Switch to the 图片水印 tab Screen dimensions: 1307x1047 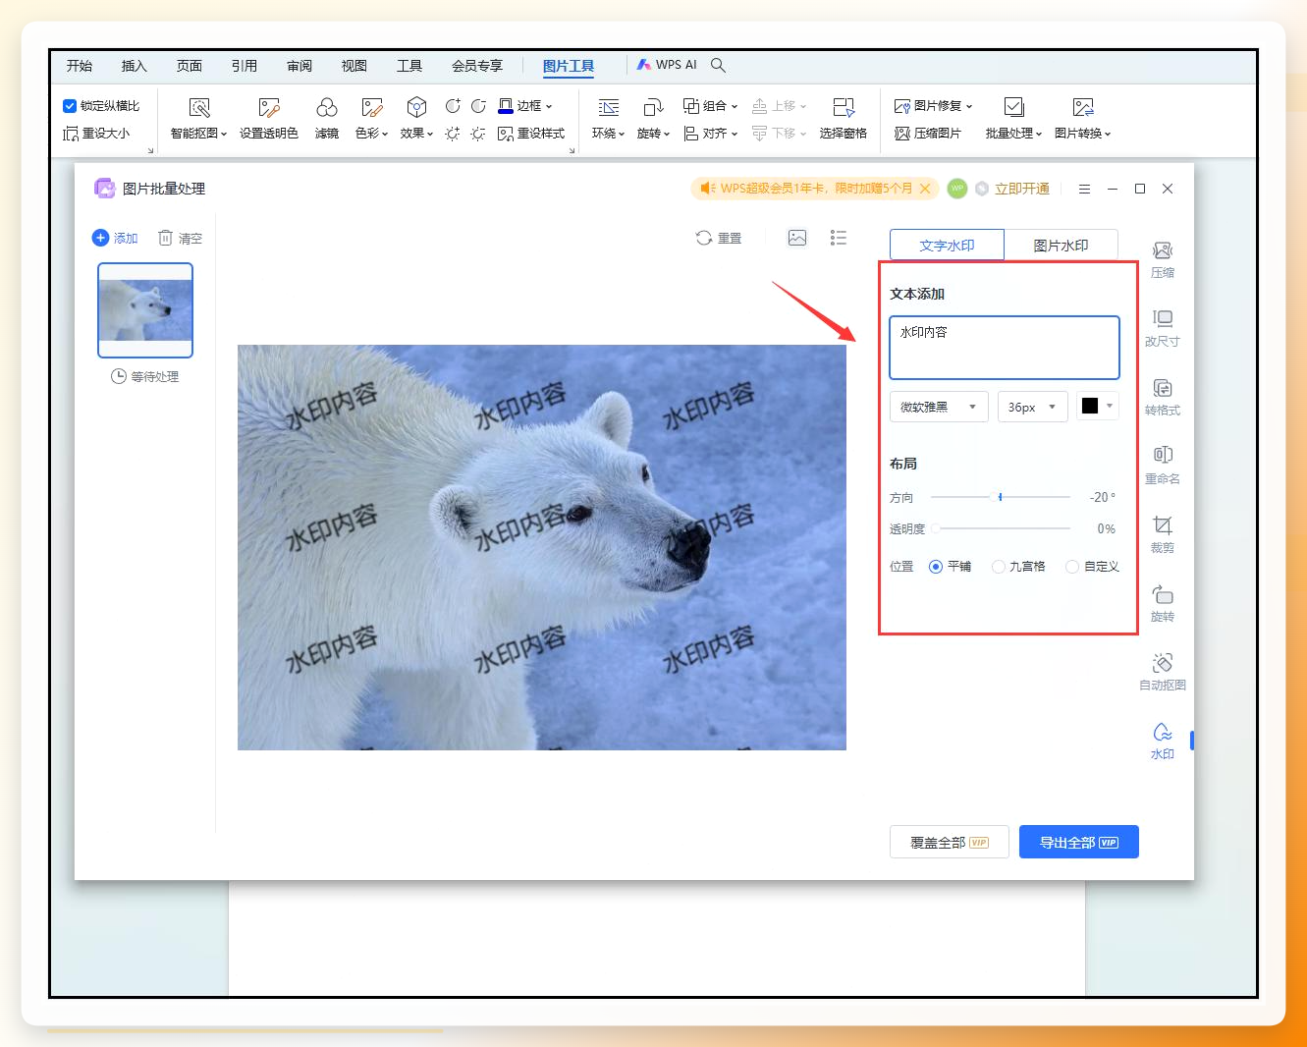click(1062, 246)
